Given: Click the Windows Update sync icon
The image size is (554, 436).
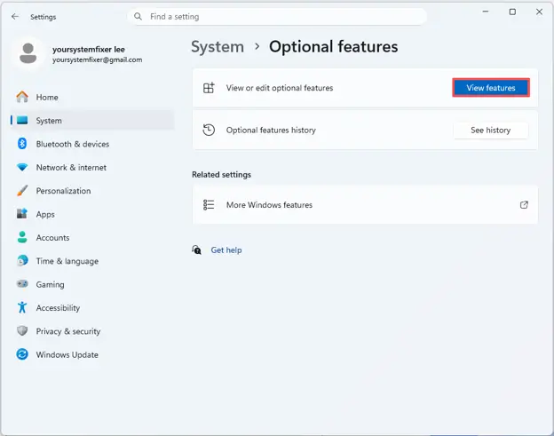Looking at the screenshot, I should (x=22, y=354).
